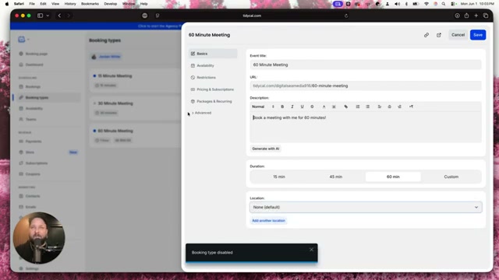Open the Bookmarks menu
Viewport: 499px width, 280px height.
point(90,4)
